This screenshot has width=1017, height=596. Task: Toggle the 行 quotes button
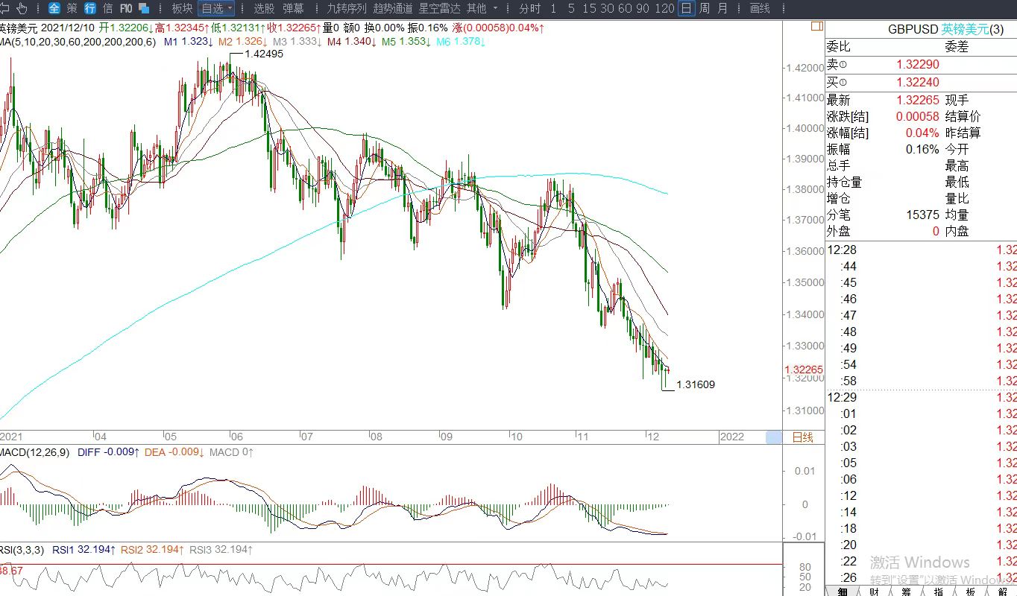(89, 8)
